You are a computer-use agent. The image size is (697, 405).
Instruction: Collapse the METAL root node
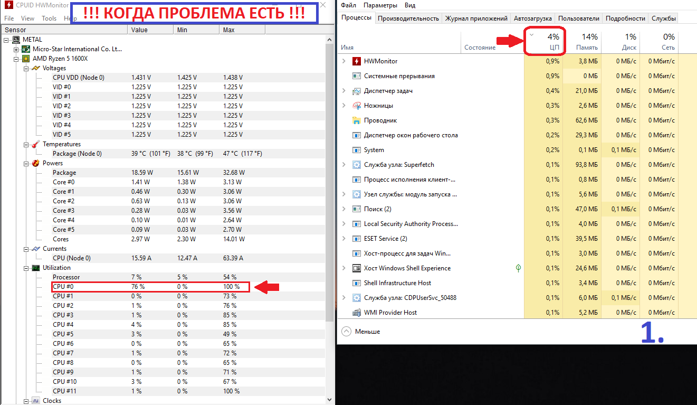[6, 40]
